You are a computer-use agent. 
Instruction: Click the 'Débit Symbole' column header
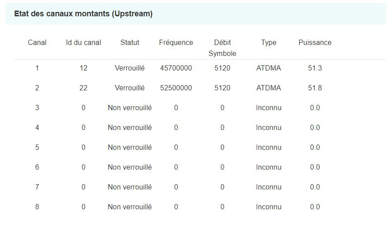point(222,48)
